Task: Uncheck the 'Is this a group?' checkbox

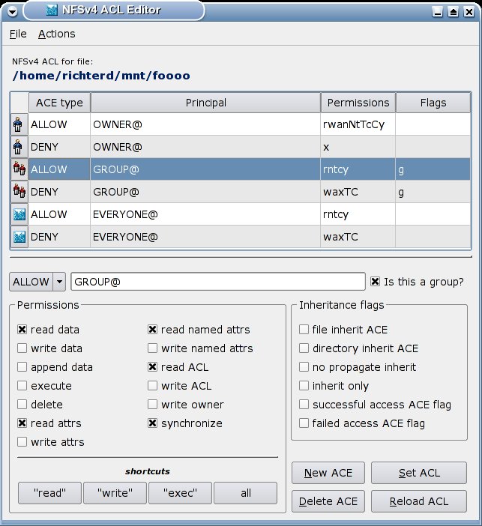Action: 376,282
